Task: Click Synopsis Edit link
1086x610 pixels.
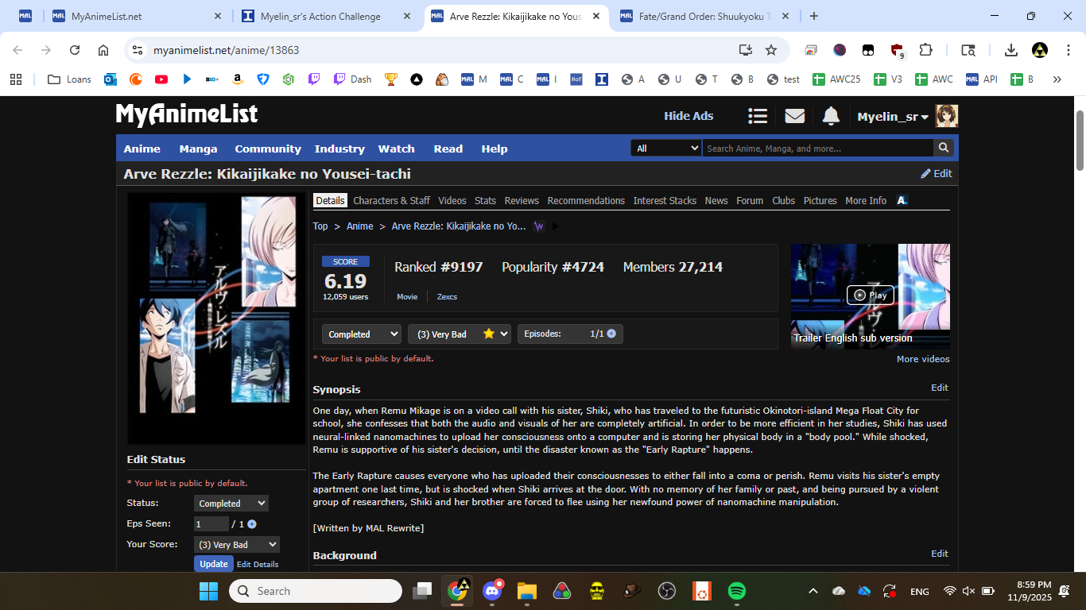Action: click(940, 388)
